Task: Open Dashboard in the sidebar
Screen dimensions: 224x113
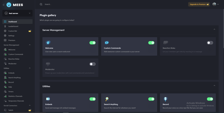Action: [17, 21]
